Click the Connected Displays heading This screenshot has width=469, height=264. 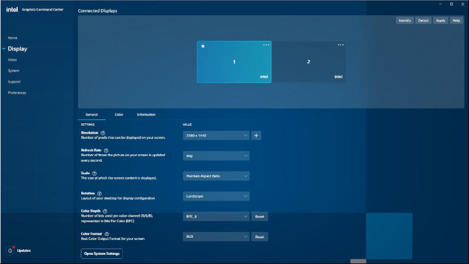(x=98, y=11)
